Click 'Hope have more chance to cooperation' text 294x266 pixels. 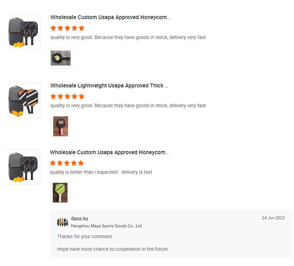(x=113, y=249)
